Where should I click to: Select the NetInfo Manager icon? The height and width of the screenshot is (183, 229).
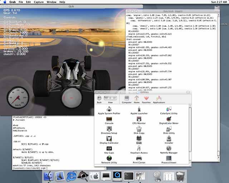[169, 148]
